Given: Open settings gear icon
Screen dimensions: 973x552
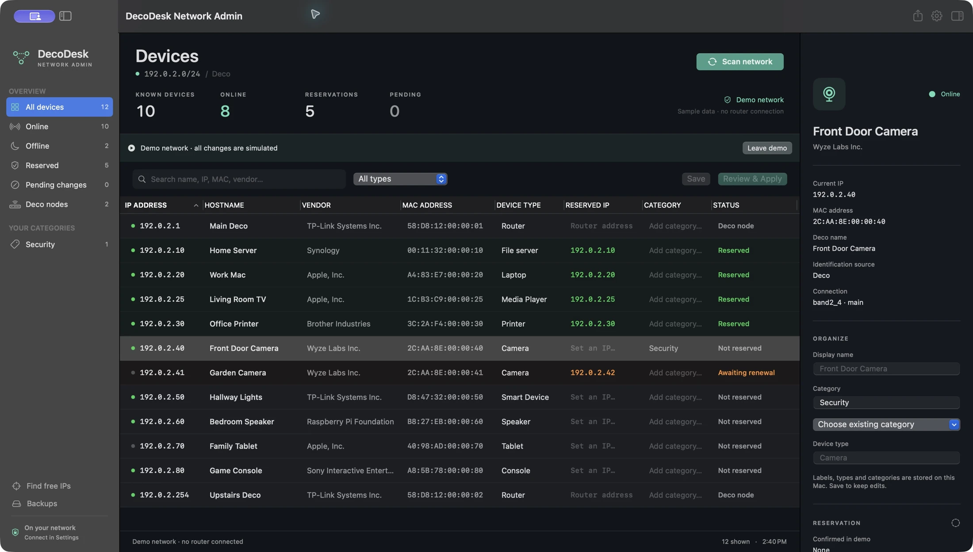Looking at the screenshot, I should [937, 16].
